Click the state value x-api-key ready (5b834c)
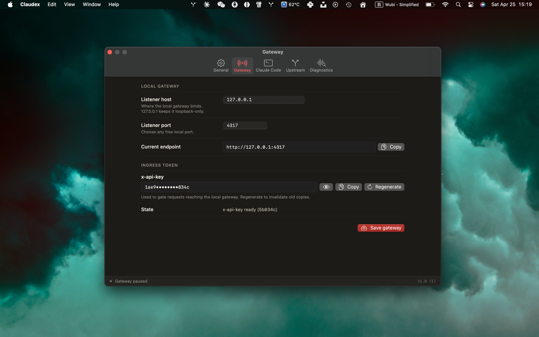This screenshot has height=337, width=539. (x=250, y=209)
